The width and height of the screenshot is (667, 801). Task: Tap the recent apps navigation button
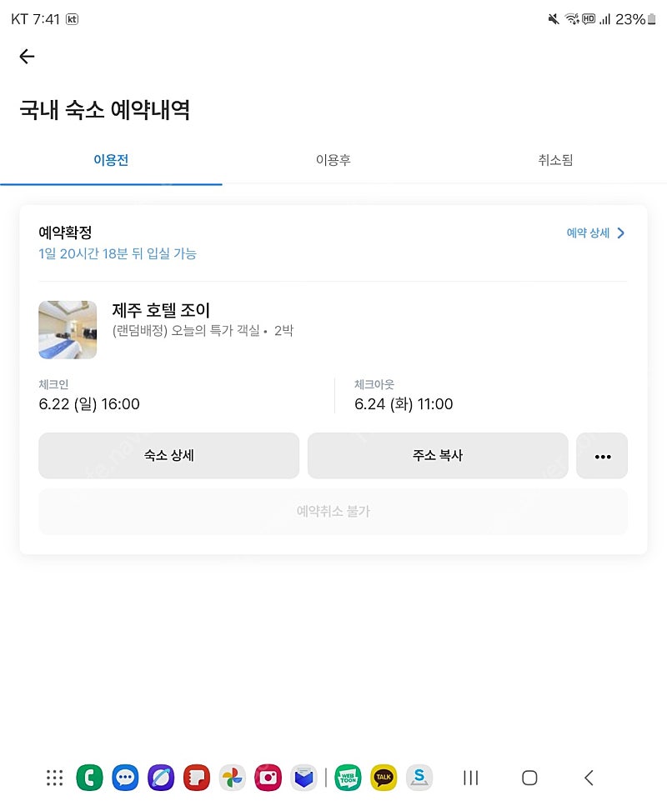(x=471, y=778)
